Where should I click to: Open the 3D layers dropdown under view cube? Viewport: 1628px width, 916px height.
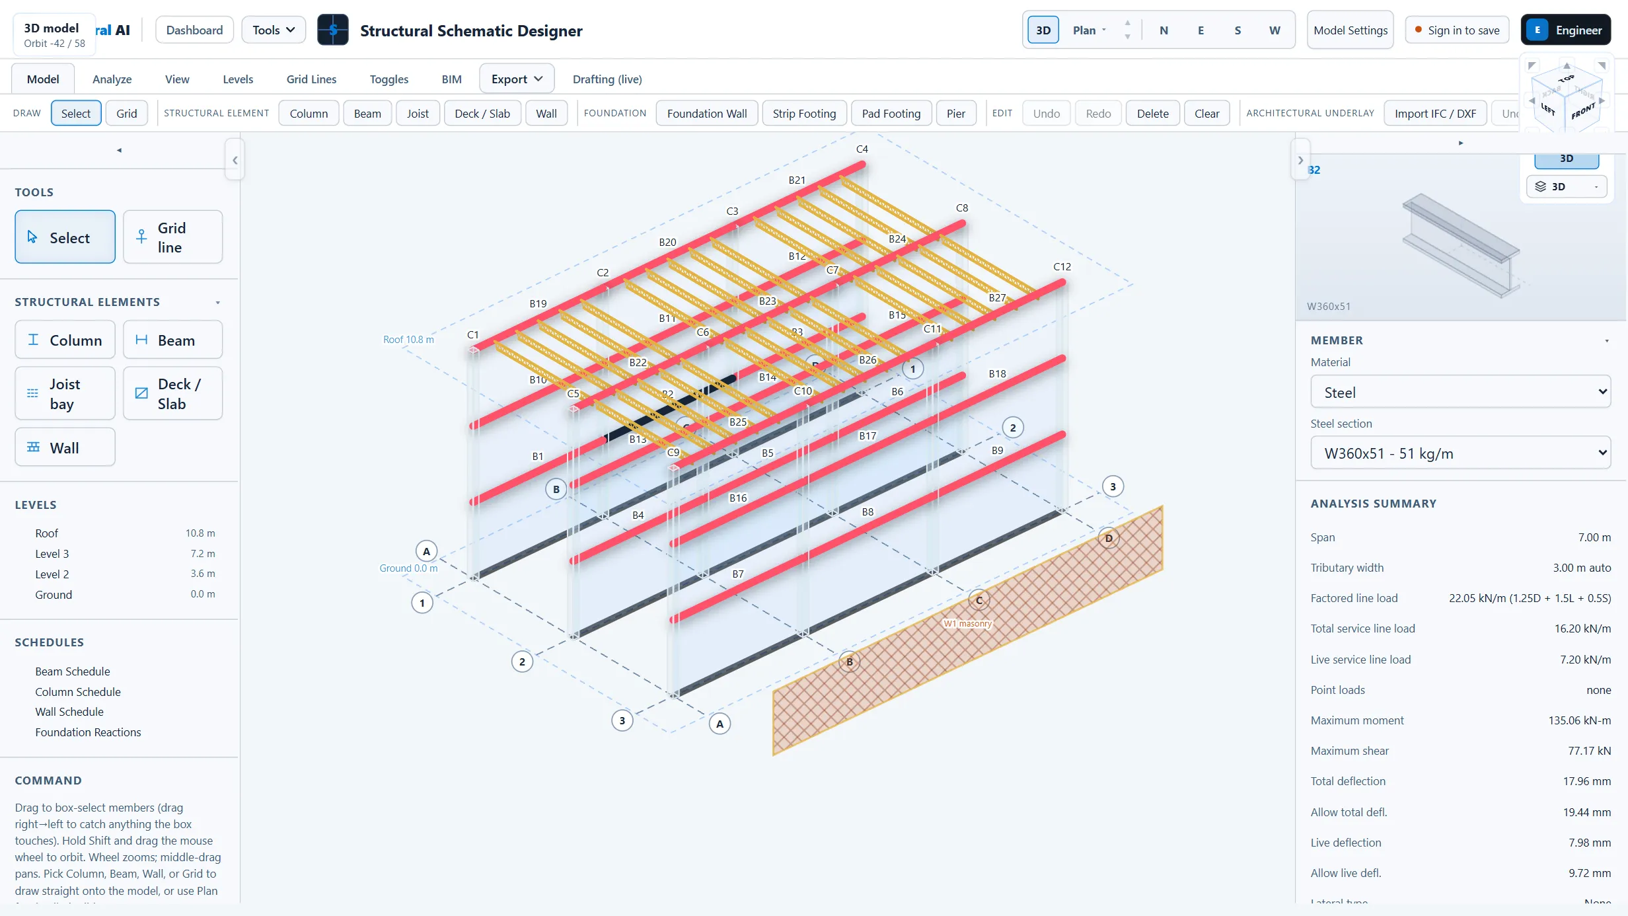click(1567, 186)
